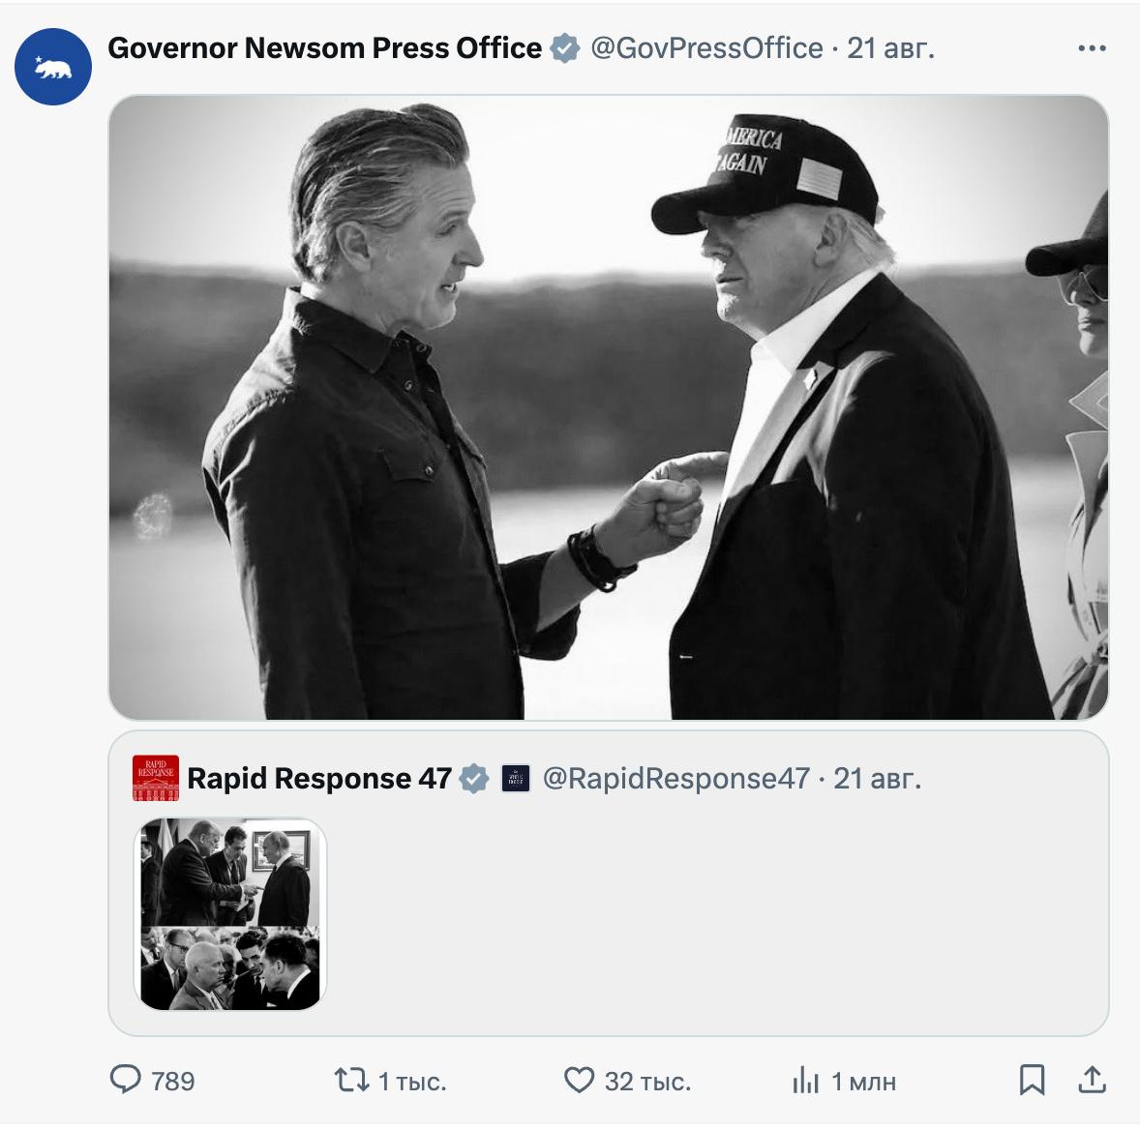Open the three-dot more options menu
The height and width of the screenshot is (1130, 1140).
(x=1092, y=48)
